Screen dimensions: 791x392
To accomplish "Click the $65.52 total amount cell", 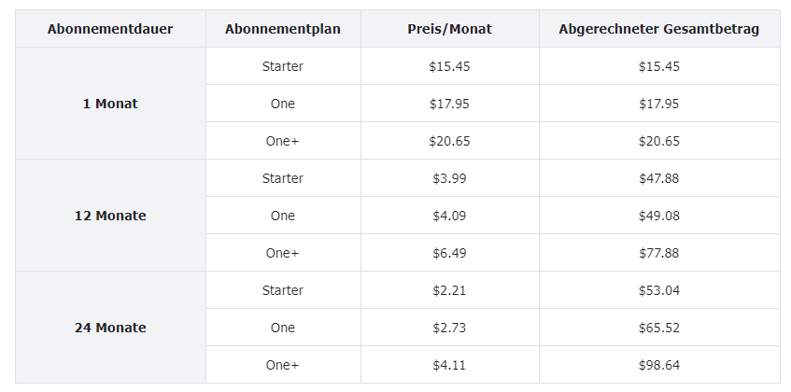I will point(658,327).
